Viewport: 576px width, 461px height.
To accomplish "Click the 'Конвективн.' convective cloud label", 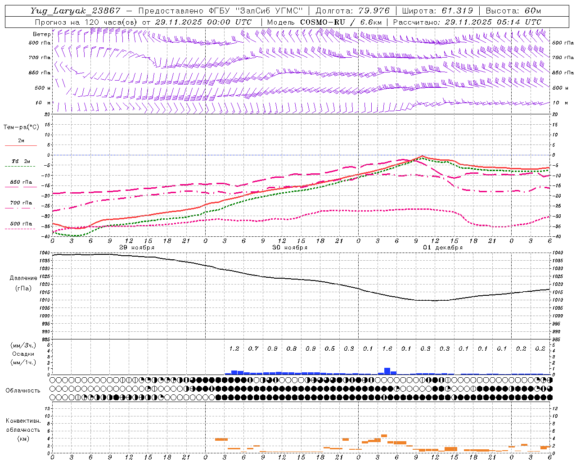I will click(23, 421).
